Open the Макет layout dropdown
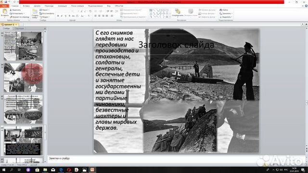This screenshot has height=173, width=308. pos(44,10)
